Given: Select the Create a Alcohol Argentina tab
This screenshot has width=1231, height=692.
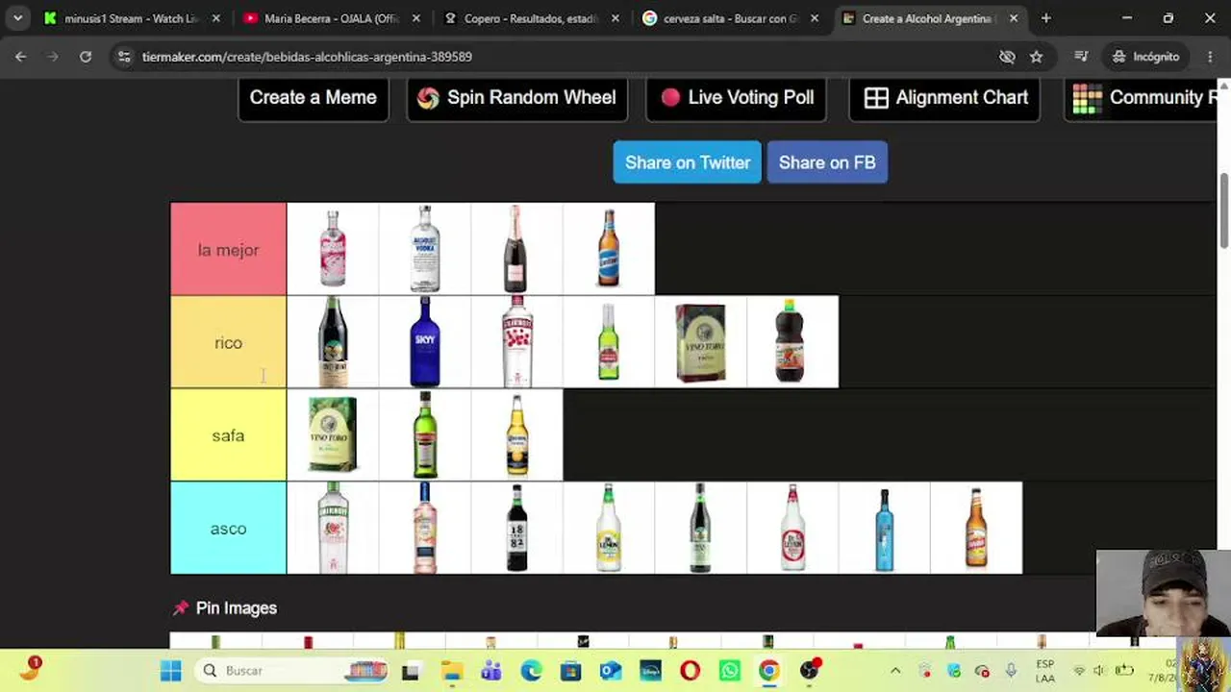Looking at the screenshot, I should point(930,18).
